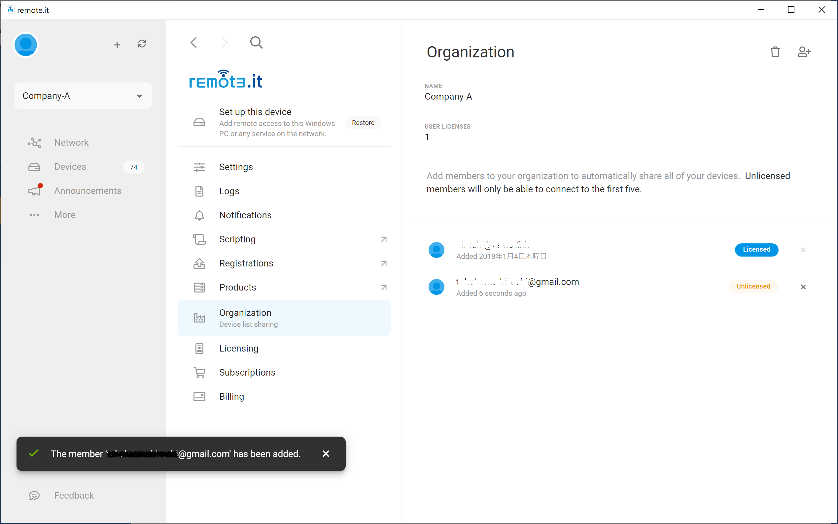Dismiss the member added notification

pos(326,454)
